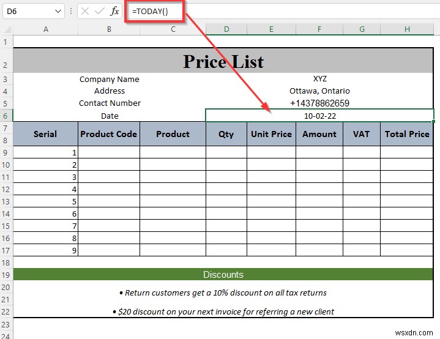Click the serial number 2 cell
The image size is (440, 339).
tap(45, 165)
